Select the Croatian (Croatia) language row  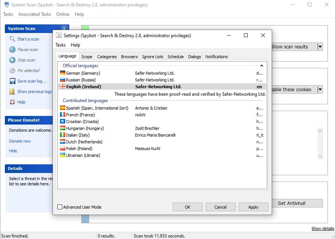(162, 122)
